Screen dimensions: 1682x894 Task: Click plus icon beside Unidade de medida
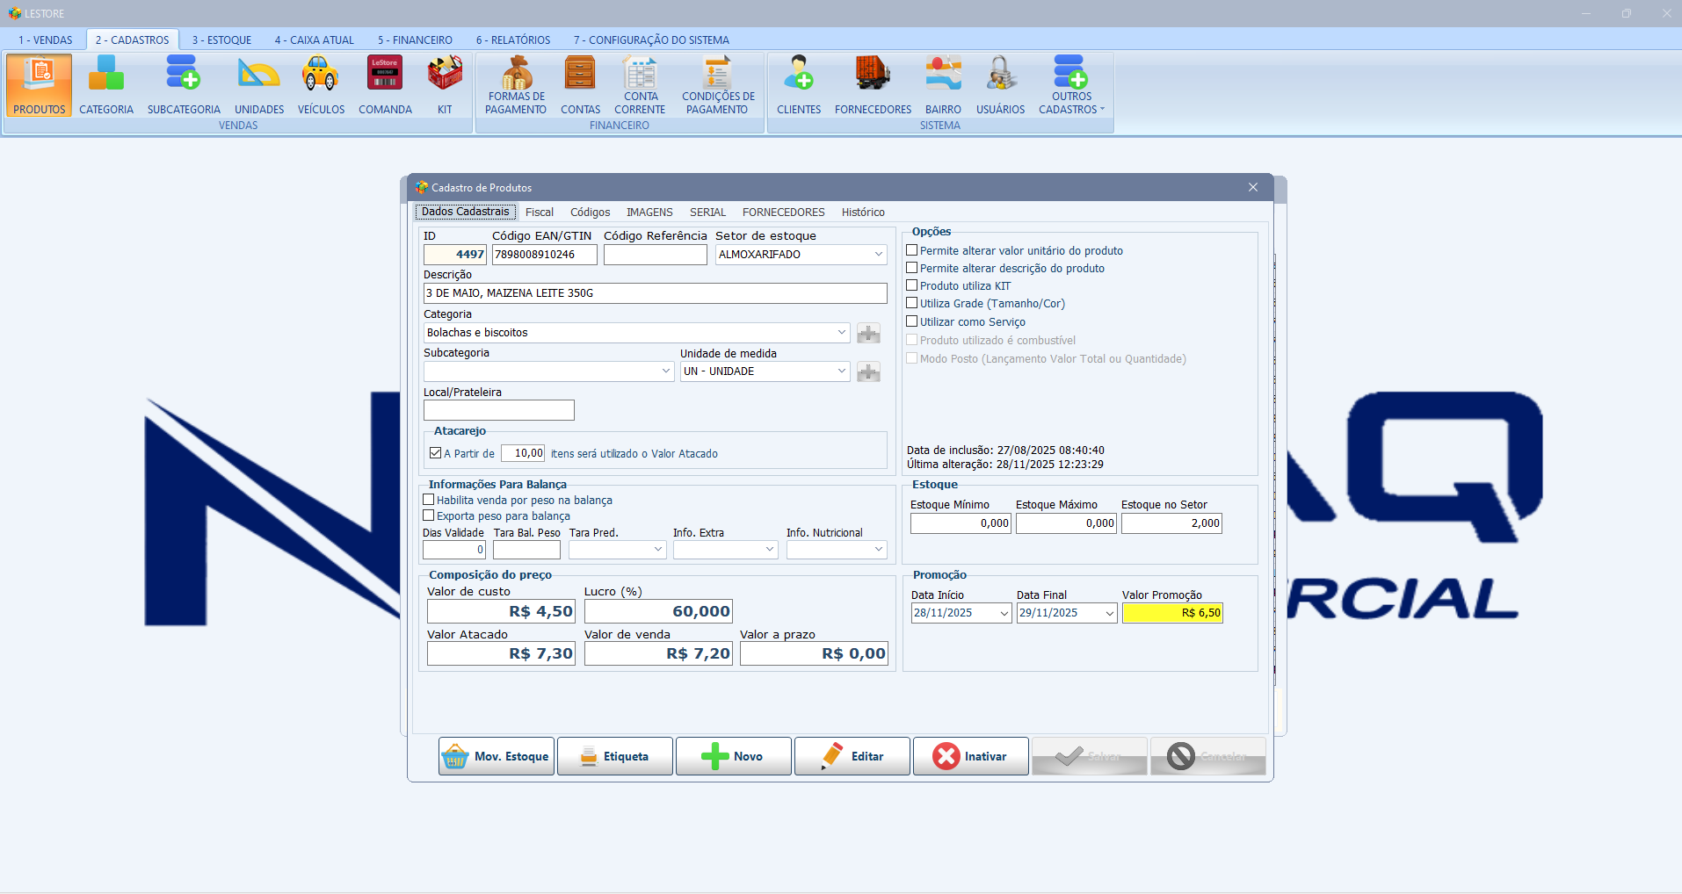pos(868,371)
